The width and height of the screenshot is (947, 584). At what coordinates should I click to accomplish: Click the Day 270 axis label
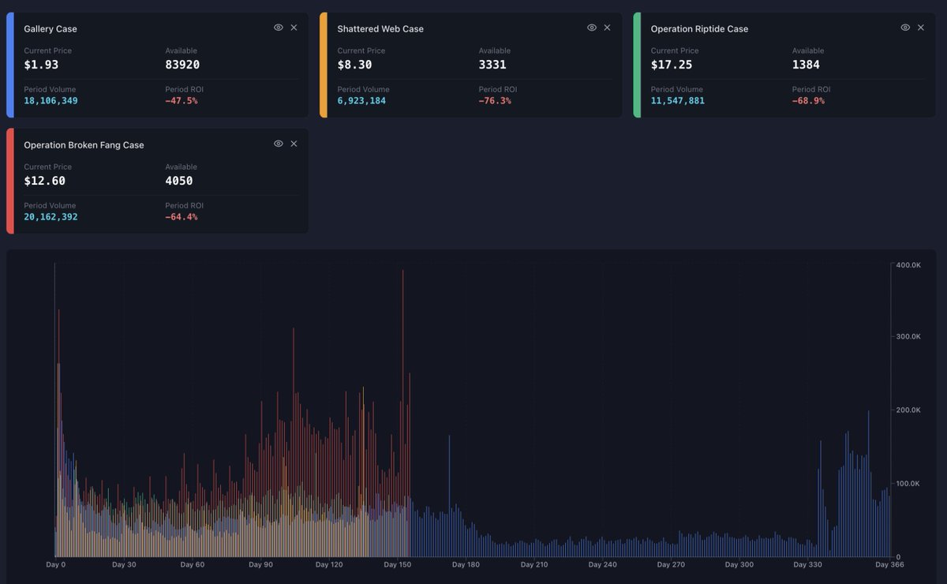(x=671, y=565)
